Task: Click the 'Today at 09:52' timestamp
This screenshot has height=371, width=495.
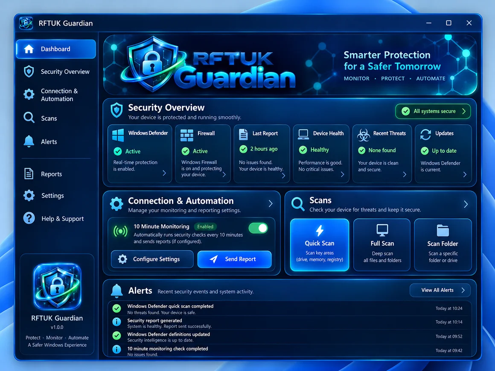Action: pyautogui.click(x=449, y=336)
